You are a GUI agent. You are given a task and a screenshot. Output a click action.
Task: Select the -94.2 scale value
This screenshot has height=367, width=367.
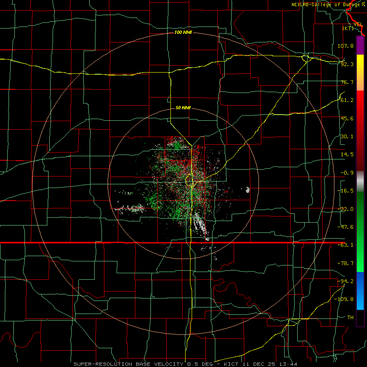(345, 281)
